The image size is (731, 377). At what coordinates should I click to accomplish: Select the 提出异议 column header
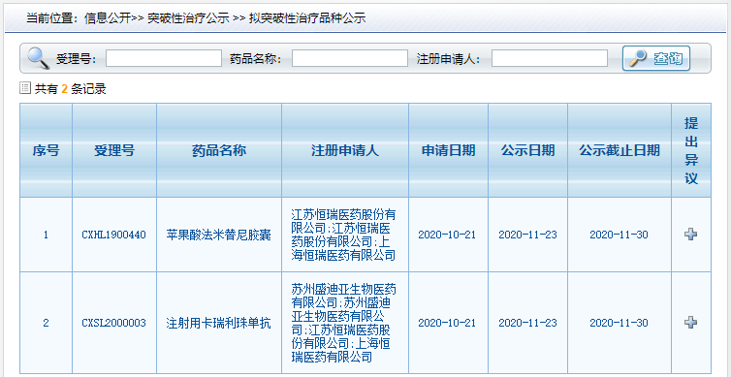tap(691, 150)
